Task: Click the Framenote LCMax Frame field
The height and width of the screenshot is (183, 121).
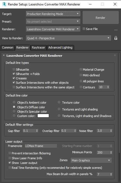Action: 41,146
